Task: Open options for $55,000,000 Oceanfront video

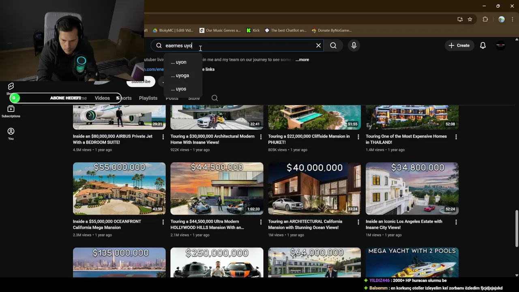Action: 163,222
